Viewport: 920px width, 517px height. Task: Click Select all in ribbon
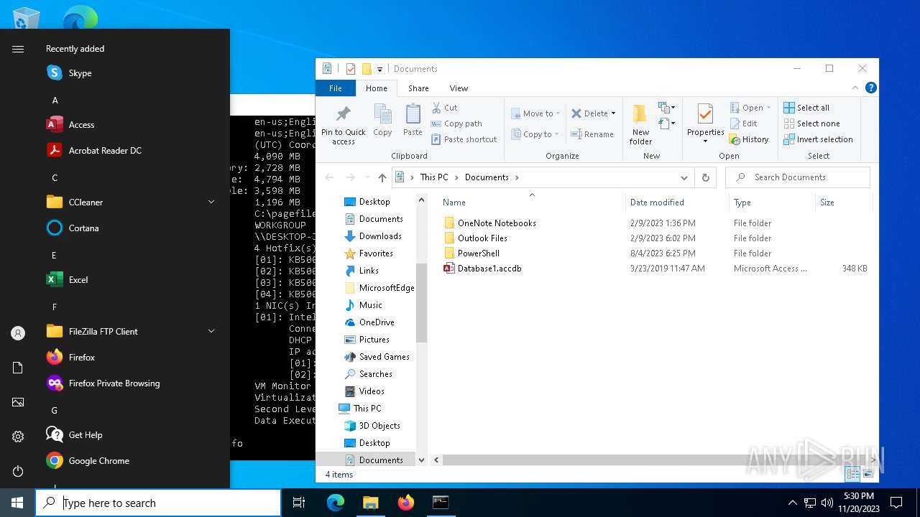tap(806, 108)
